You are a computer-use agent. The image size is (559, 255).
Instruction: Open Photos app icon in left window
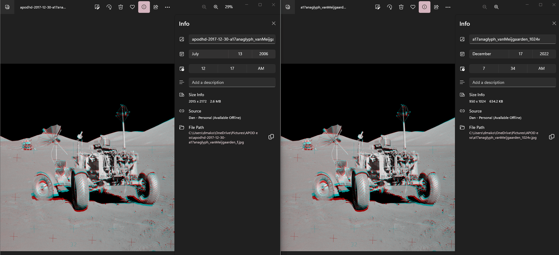point(7,7)
